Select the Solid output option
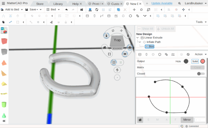208x128 pixels. [195, 61]
